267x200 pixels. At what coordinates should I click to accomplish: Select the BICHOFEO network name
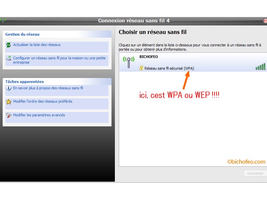tap(149, 57)
